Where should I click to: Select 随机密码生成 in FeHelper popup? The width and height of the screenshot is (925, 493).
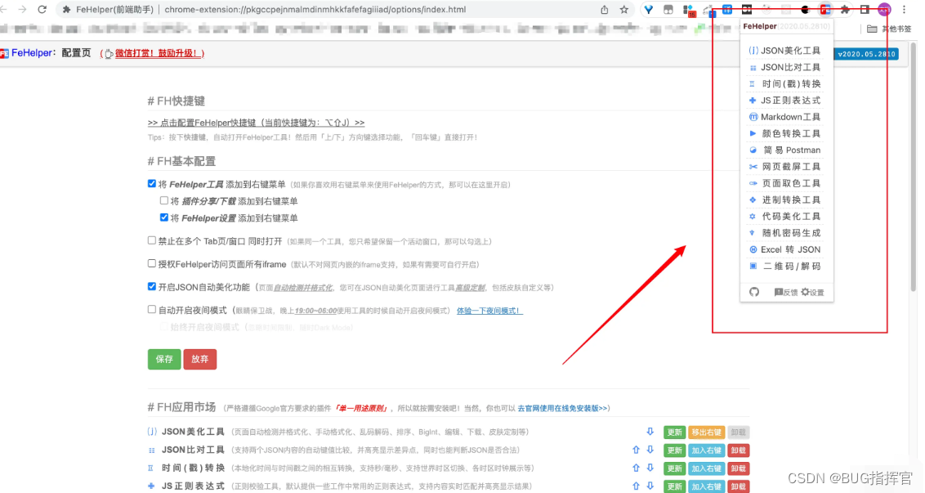[785, 233]
